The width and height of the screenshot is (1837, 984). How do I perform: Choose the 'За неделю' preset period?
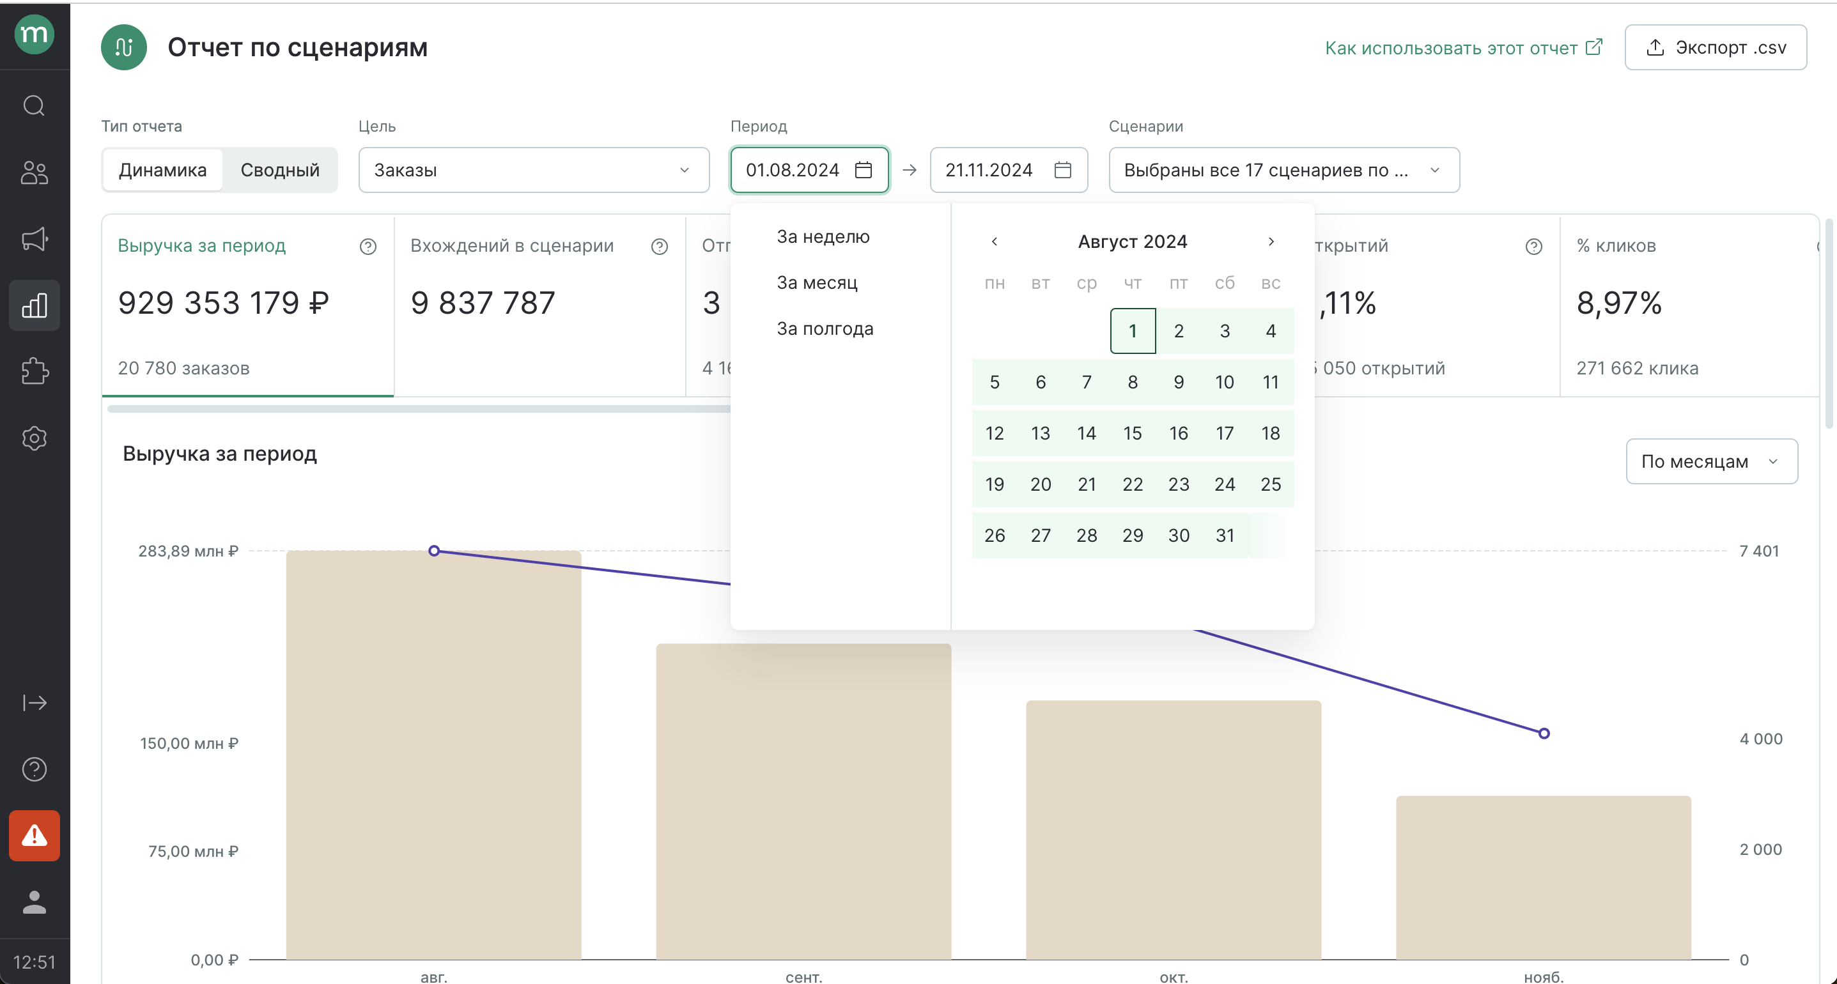[x=823, y=236]
